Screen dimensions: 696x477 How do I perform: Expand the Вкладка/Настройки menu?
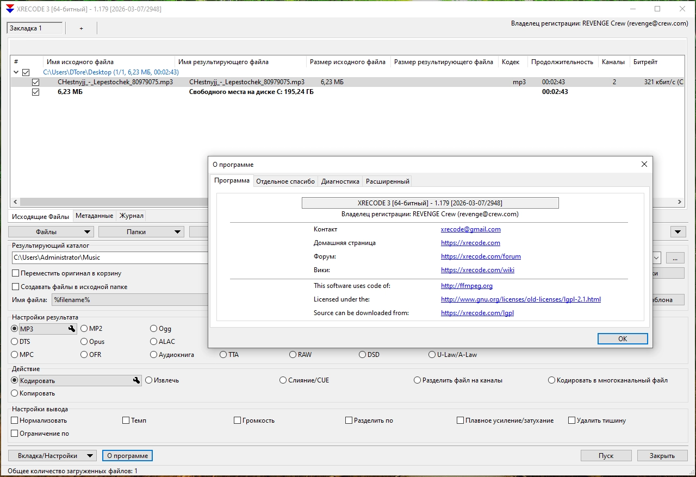(52, 456)
